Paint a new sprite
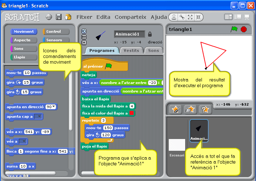This screenshot has height=181, width=256. click(176, 110)
